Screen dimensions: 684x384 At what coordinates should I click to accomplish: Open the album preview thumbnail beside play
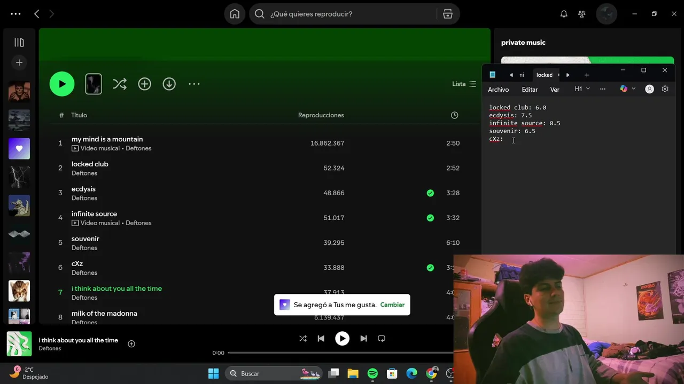point(94,84)
